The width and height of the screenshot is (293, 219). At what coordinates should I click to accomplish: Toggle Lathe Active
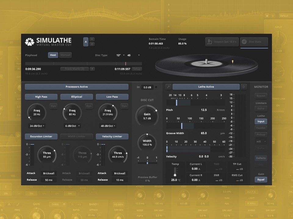(206, 87)
